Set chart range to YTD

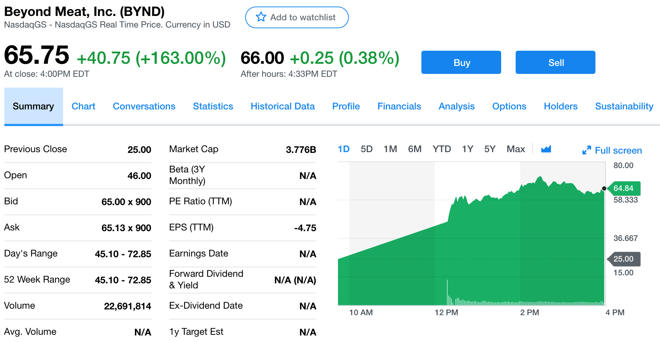tap(441, 149)
